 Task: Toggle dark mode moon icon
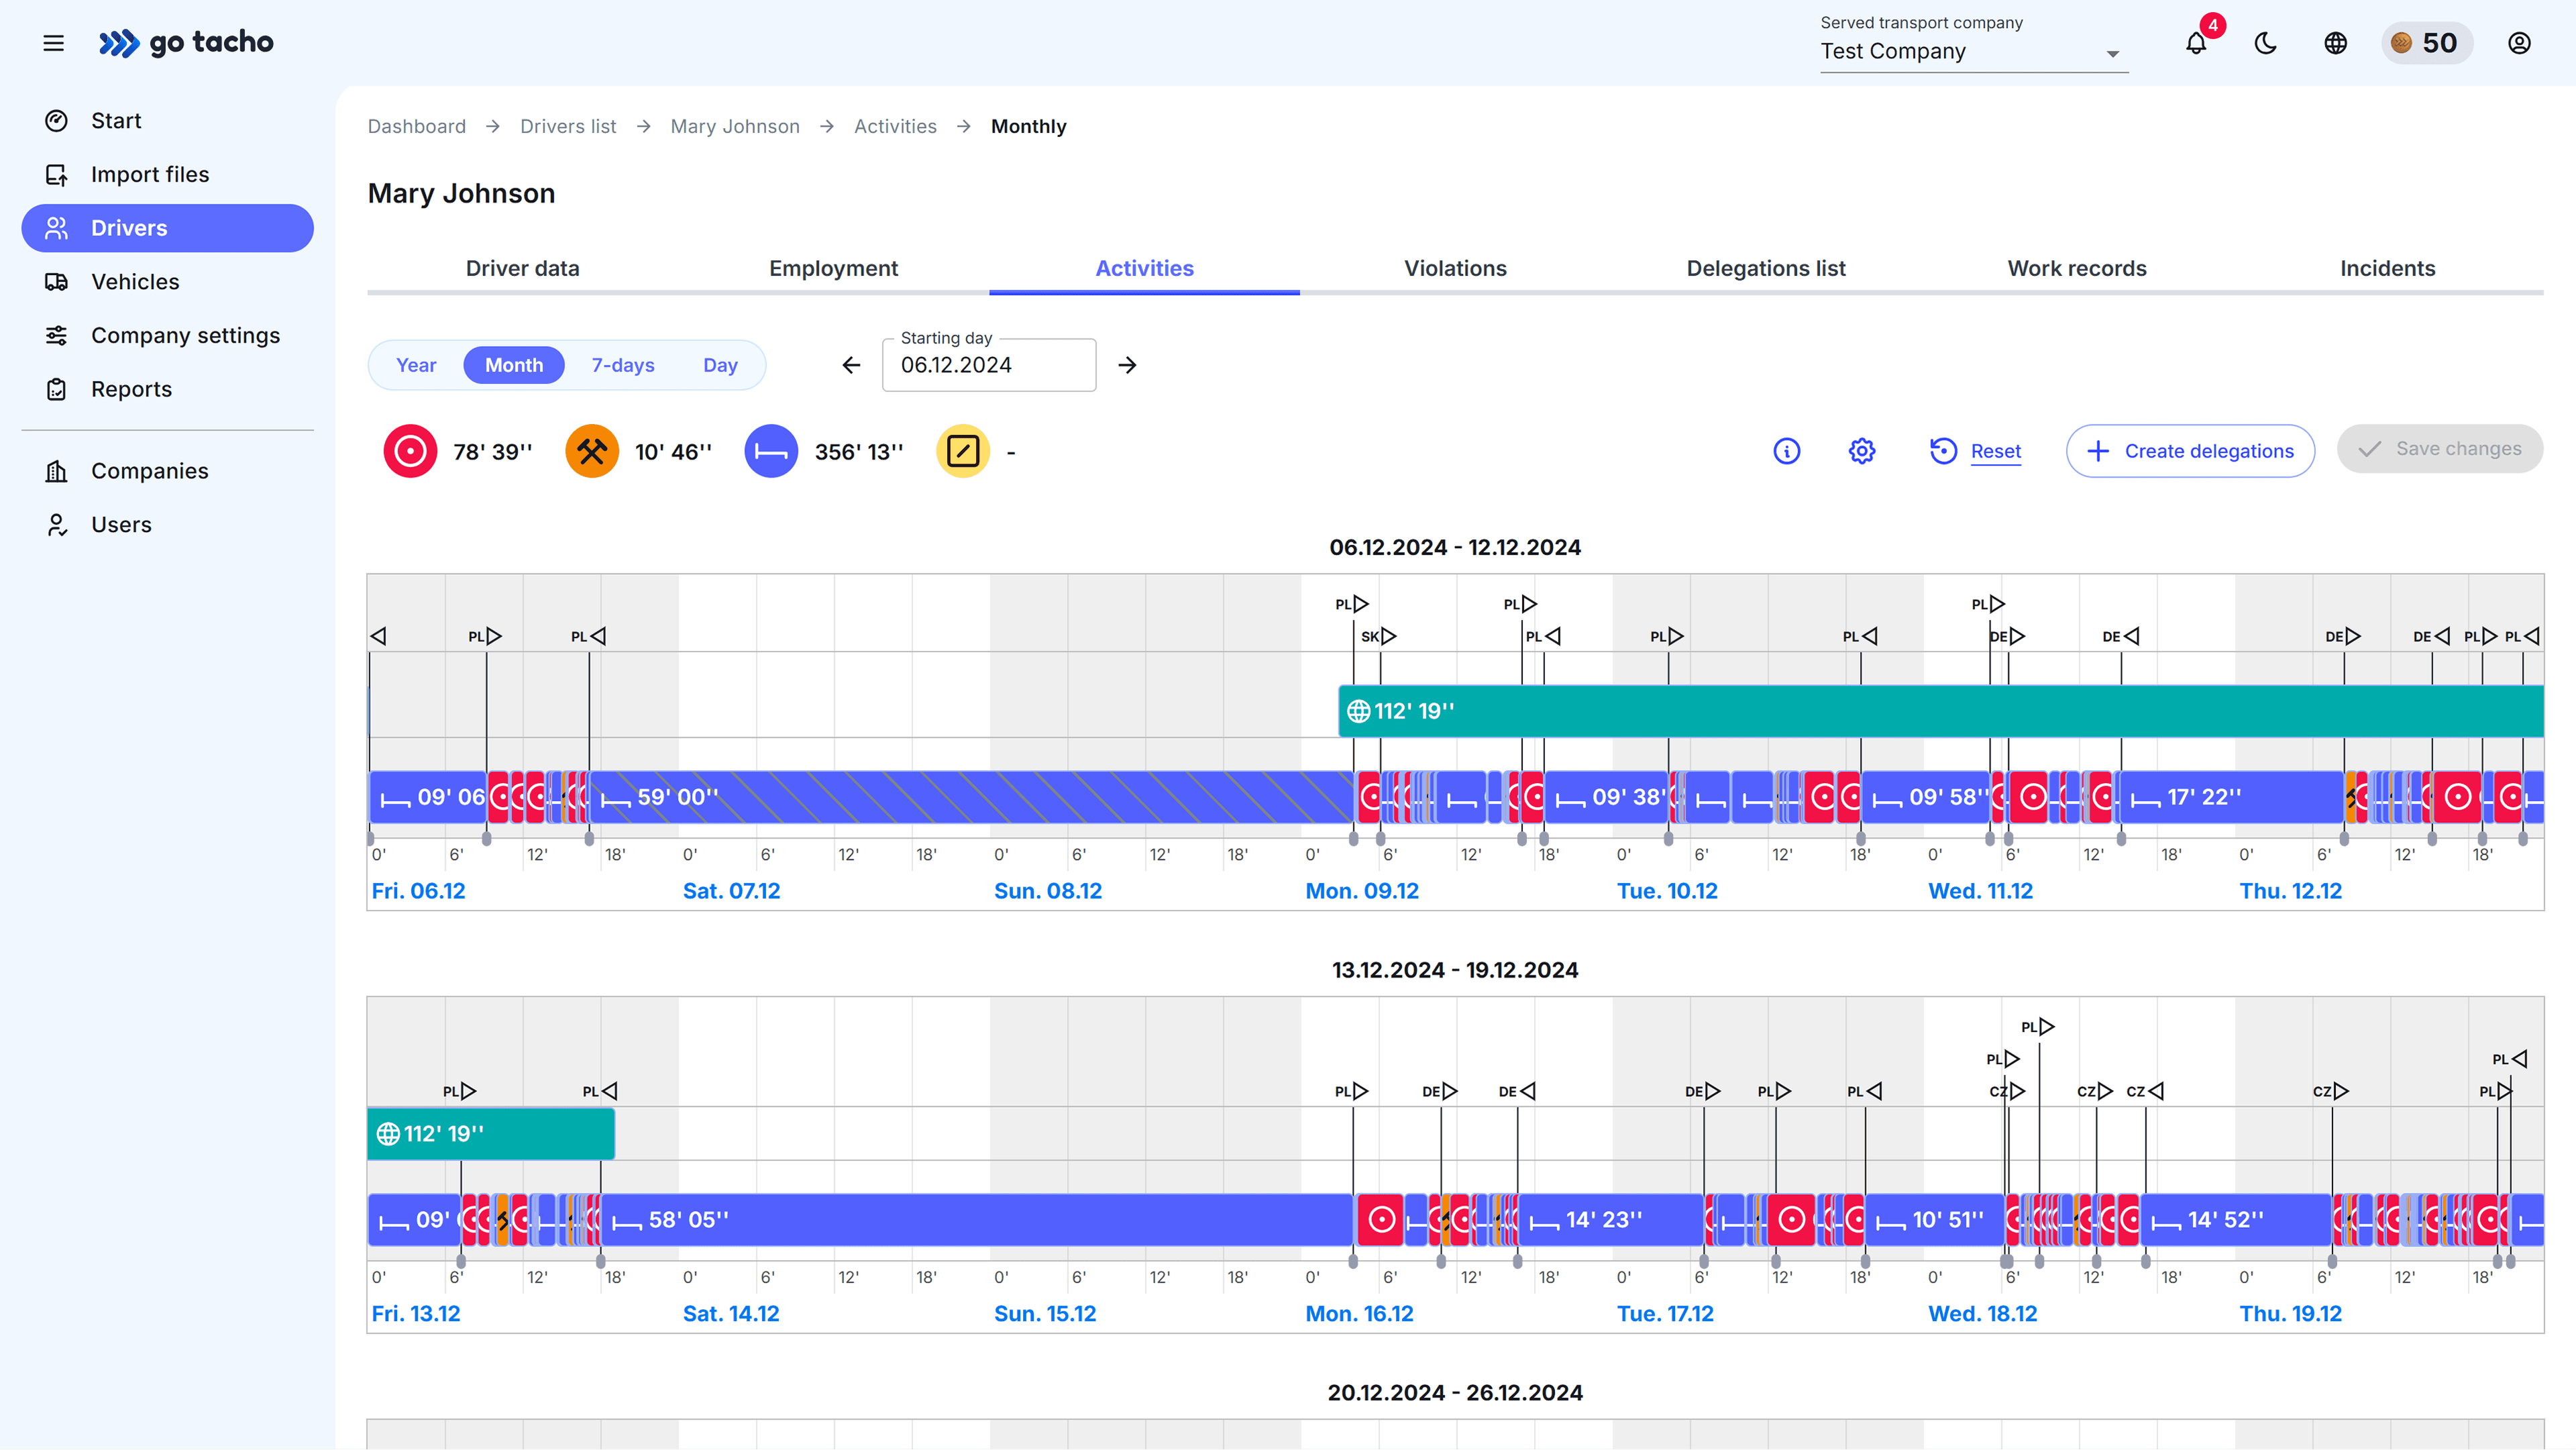point(2266,43)
